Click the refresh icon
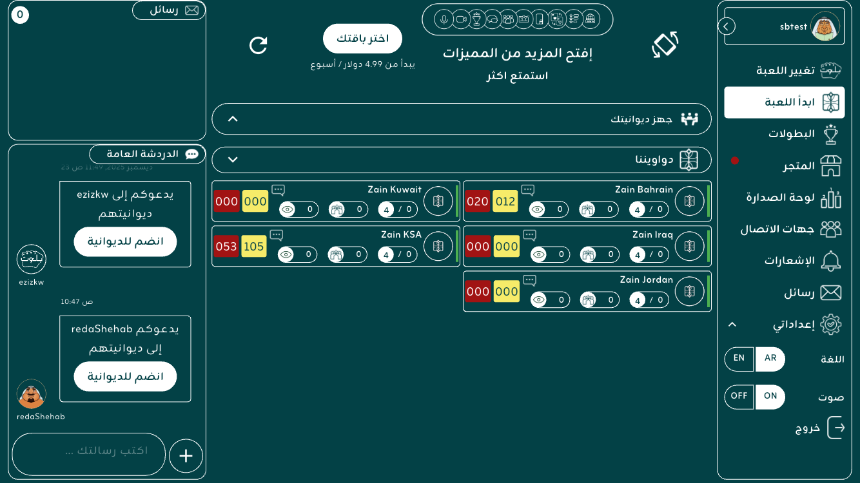Image resolution: width=860 pixels, height=483 pixels. [x=259, y=45]
